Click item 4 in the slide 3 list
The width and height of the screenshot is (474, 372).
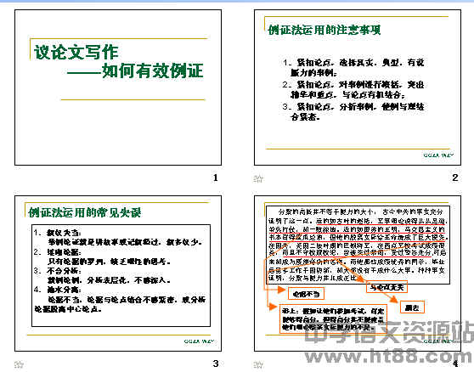tap(120, 300)
